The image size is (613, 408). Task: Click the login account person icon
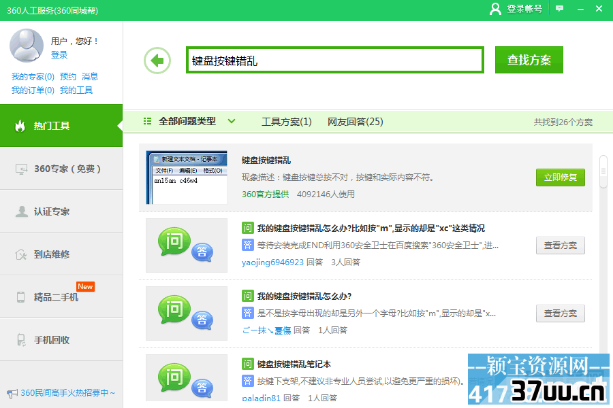point(495,9)
